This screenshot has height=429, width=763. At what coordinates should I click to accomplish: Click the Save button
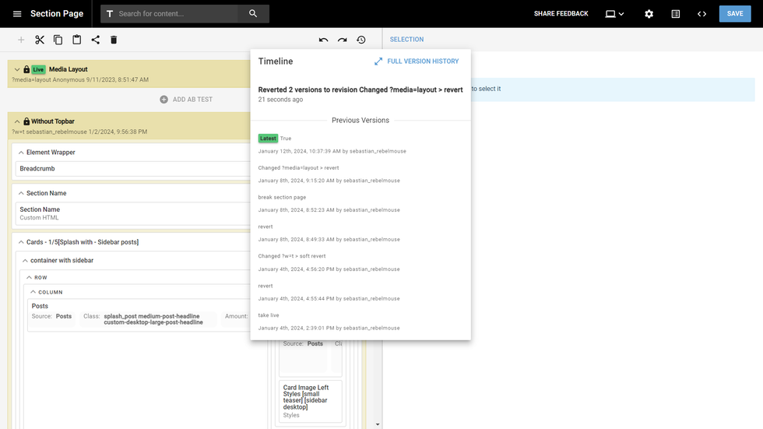click(x=734, y=14)
